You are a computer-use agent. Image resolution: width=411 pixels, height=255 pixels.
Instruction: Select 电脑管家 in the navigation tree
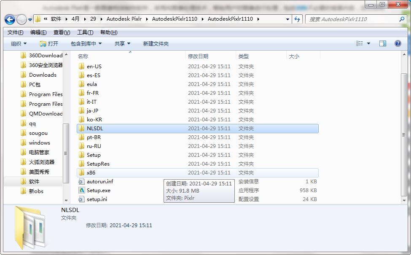[x=35, y=152]
